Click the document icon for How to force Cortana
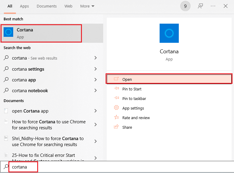The height and width of the screenshot is (173, 234). coord(6,122)
